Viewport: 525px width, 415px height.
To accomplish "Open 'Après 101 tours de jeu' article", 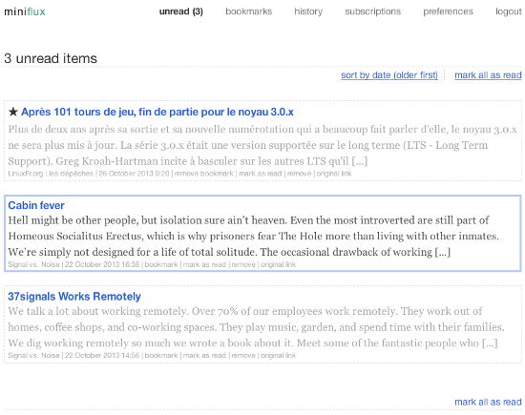I will [157, 112].
